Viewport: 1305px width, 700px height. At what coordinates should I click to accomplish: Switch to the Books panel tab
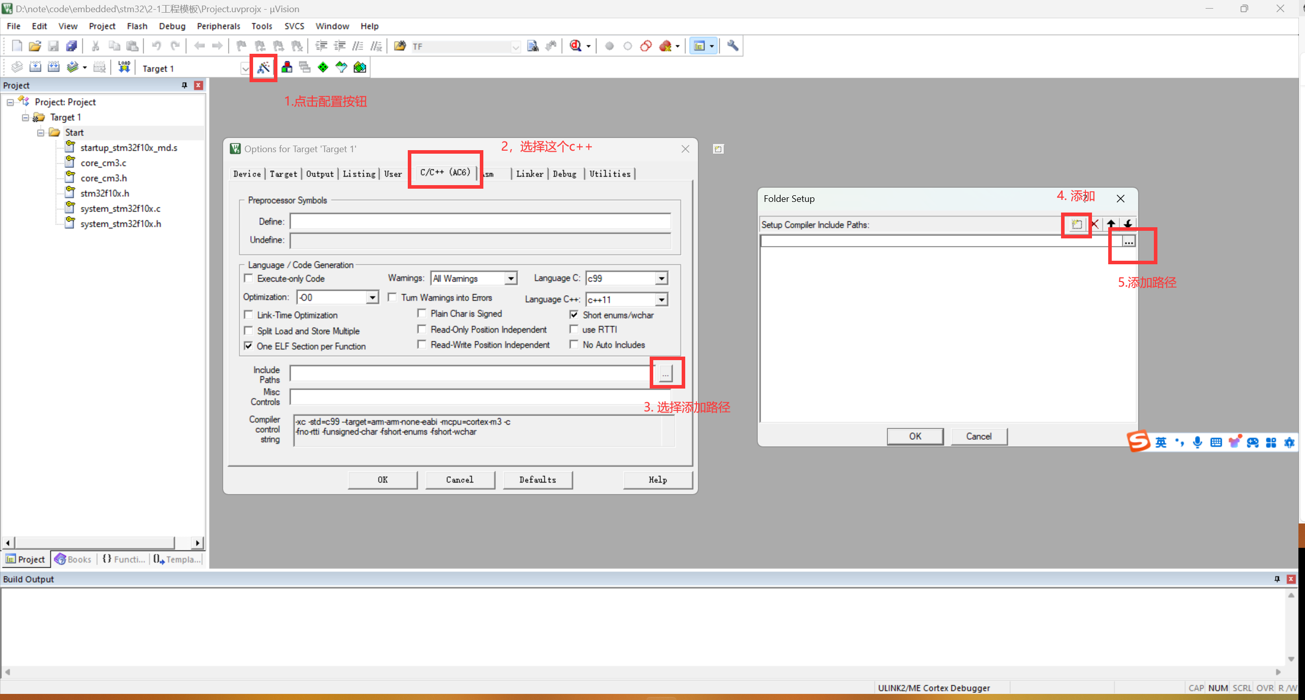(74, 559)
